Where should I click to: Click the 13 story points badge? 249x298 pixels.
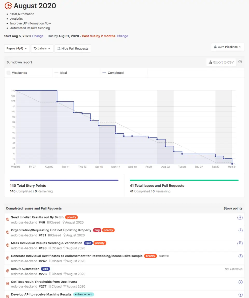point(240,218)
